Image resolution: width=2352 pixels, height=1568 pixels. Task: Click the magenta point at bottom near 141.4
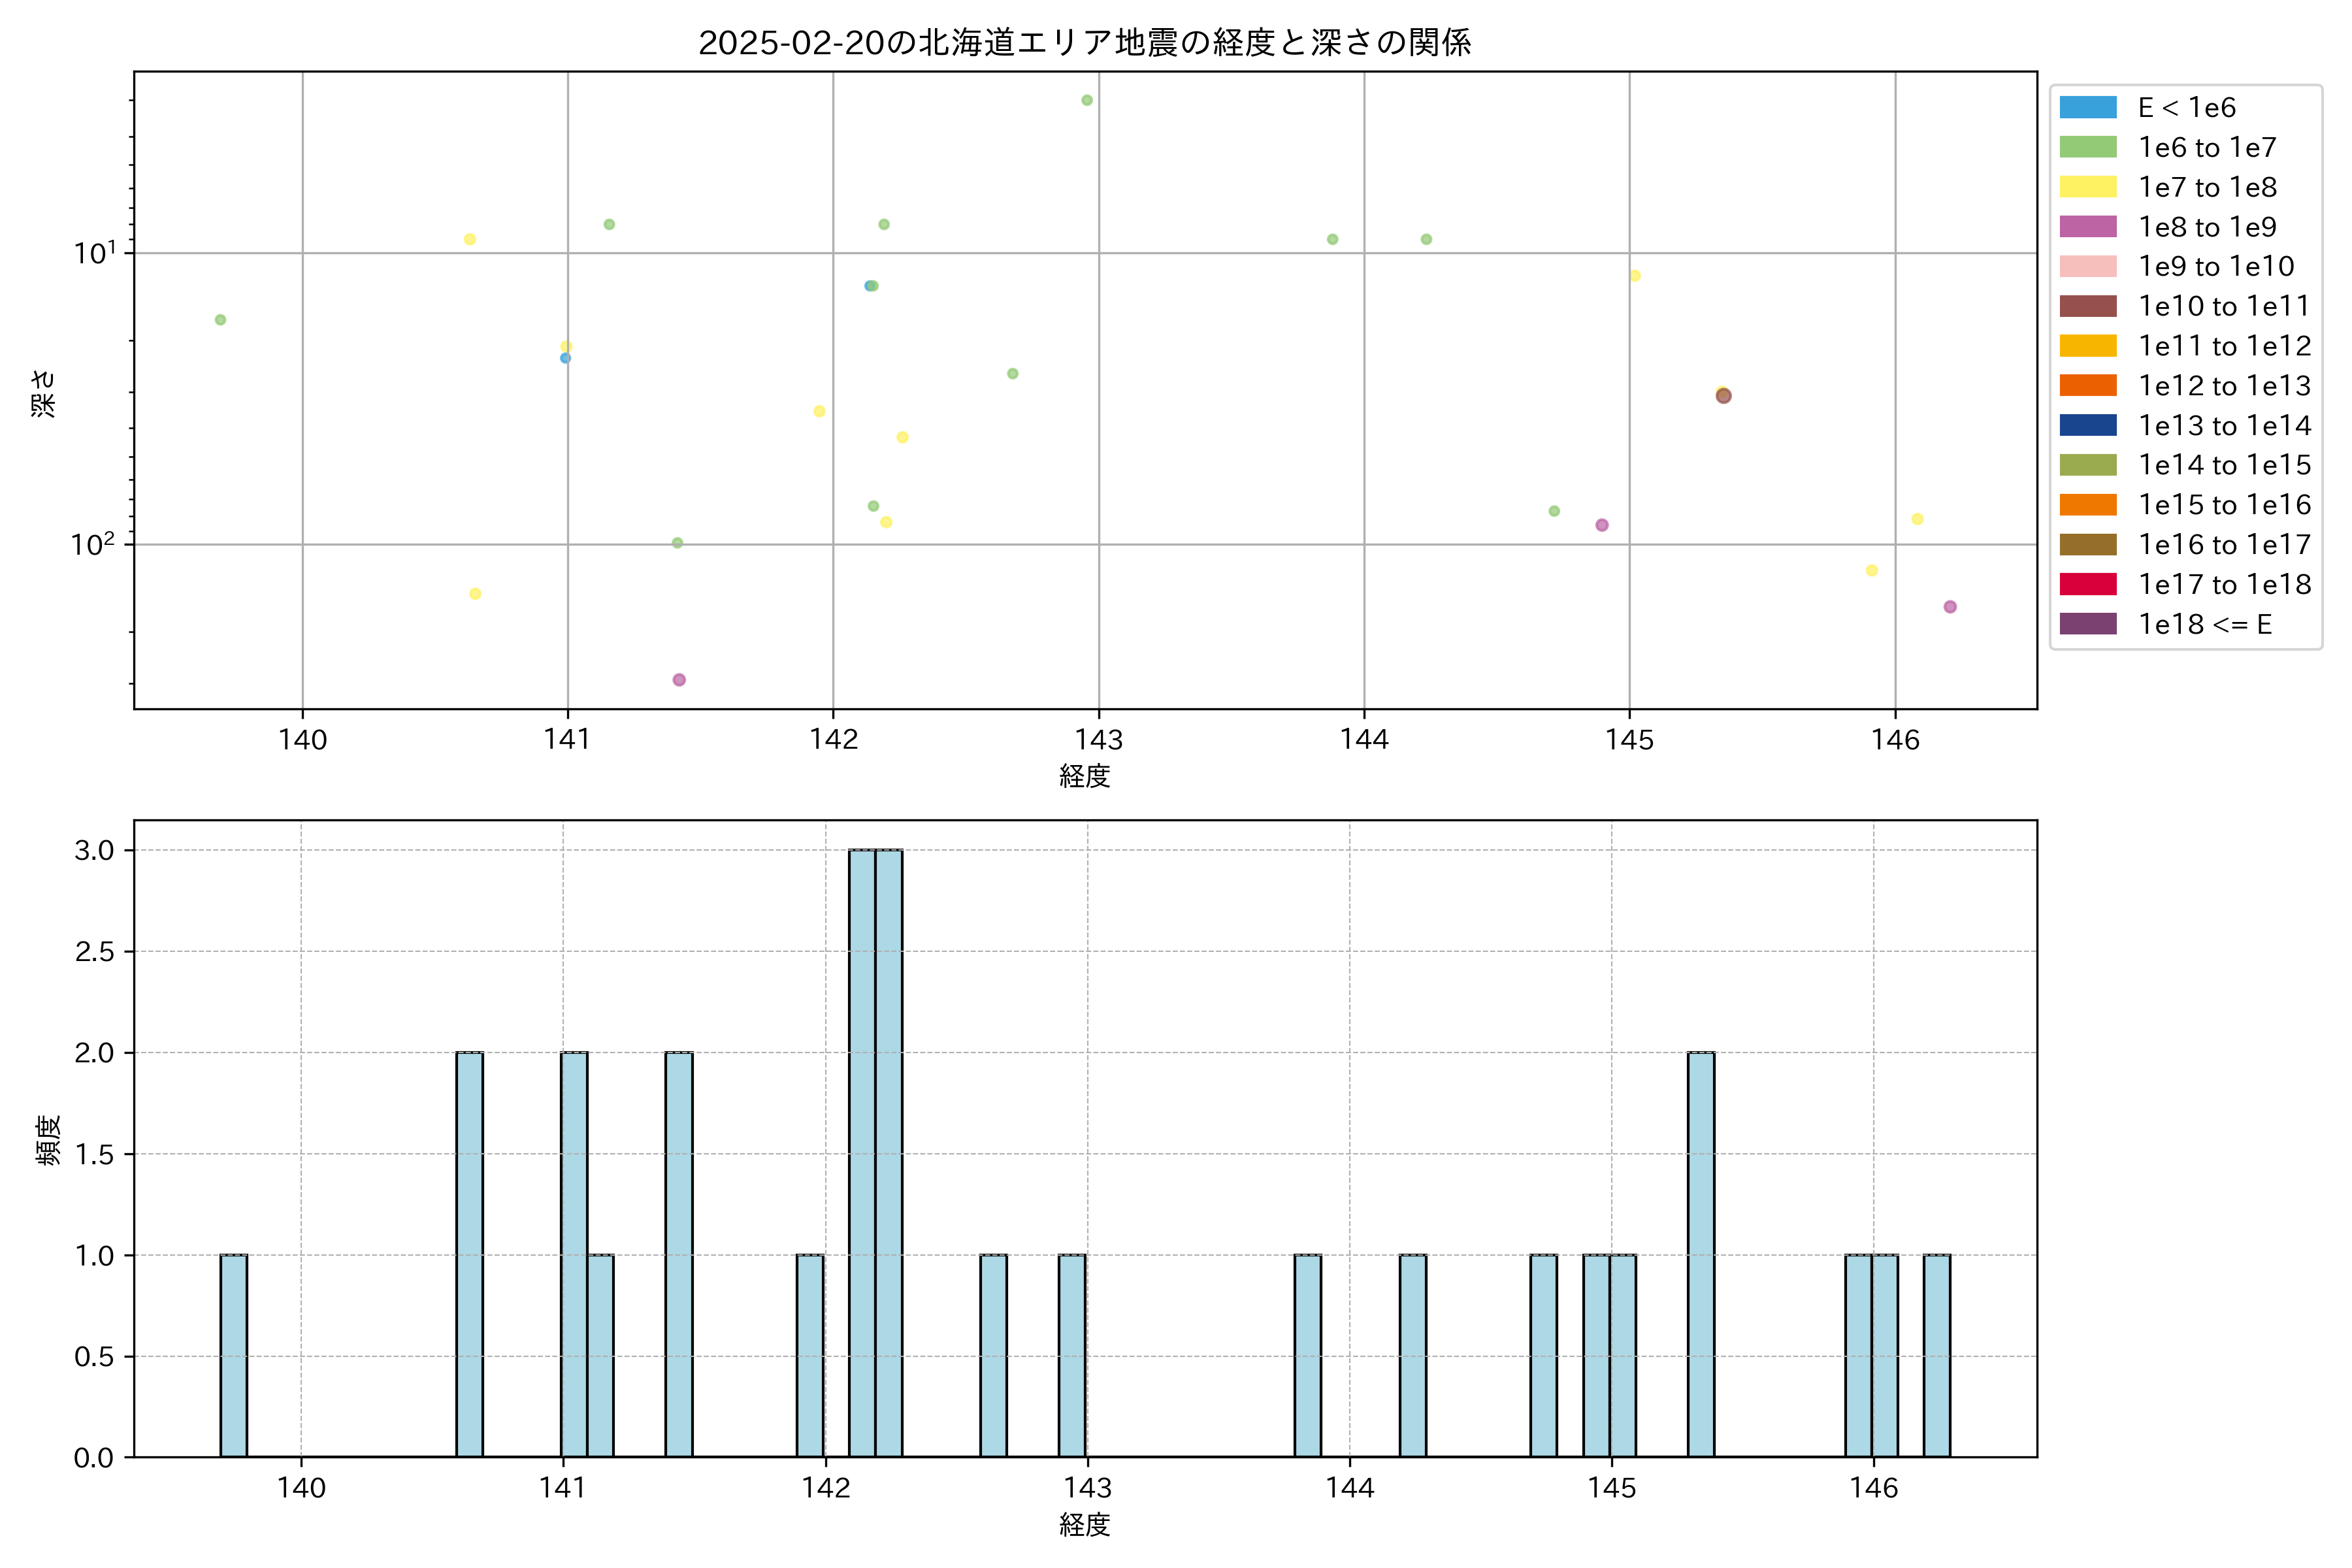point(679,680)
